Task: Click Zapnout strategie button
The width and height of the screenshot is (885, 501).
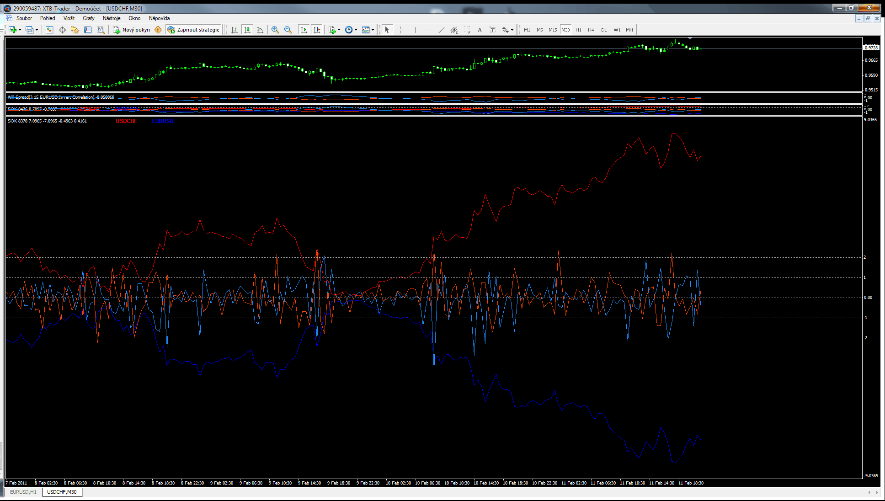Action: [x=194, y=30]
